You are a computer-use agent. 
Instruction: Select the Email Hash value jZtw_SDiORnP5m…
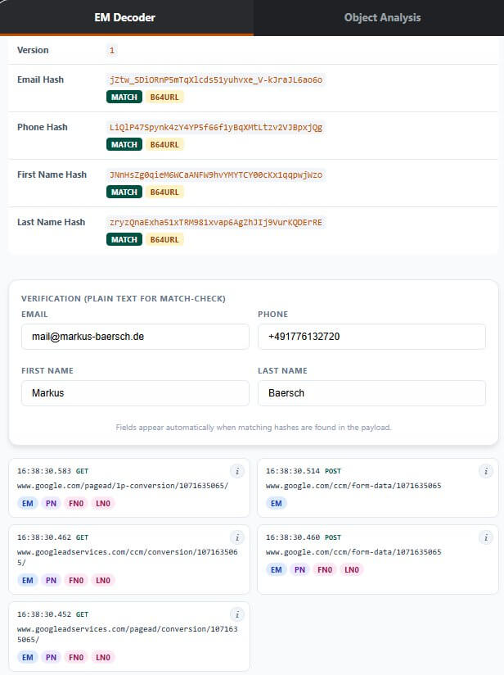(216, 79)
